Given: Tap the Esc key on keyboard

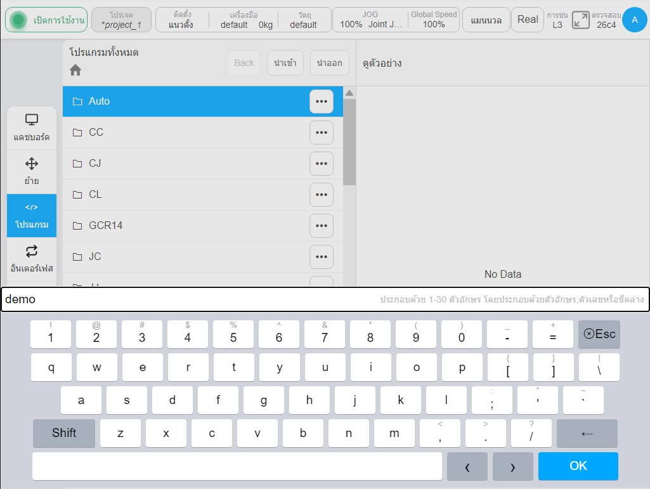Looking at the screenshot, I should point(599,334).
